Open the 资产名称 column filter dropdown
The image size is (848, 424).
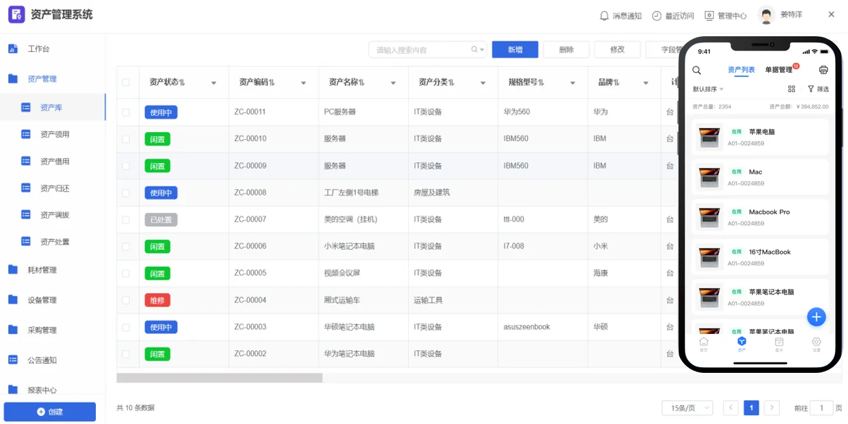393,83
